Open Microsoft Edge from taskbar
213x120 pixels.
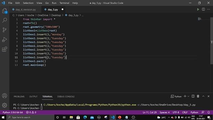(85, 117)
